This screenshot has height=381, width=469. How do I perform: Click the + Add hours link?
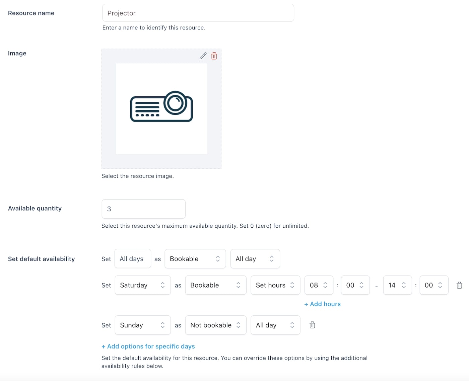(x=322, y=304)
